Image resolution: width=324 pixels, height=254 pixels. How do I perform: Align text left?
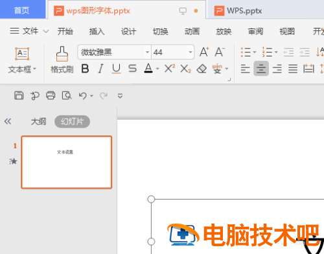pyautogui.click(x=246, y=69)
